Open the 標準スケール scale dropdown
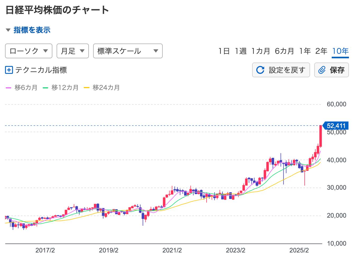 [x=128, y=51]
